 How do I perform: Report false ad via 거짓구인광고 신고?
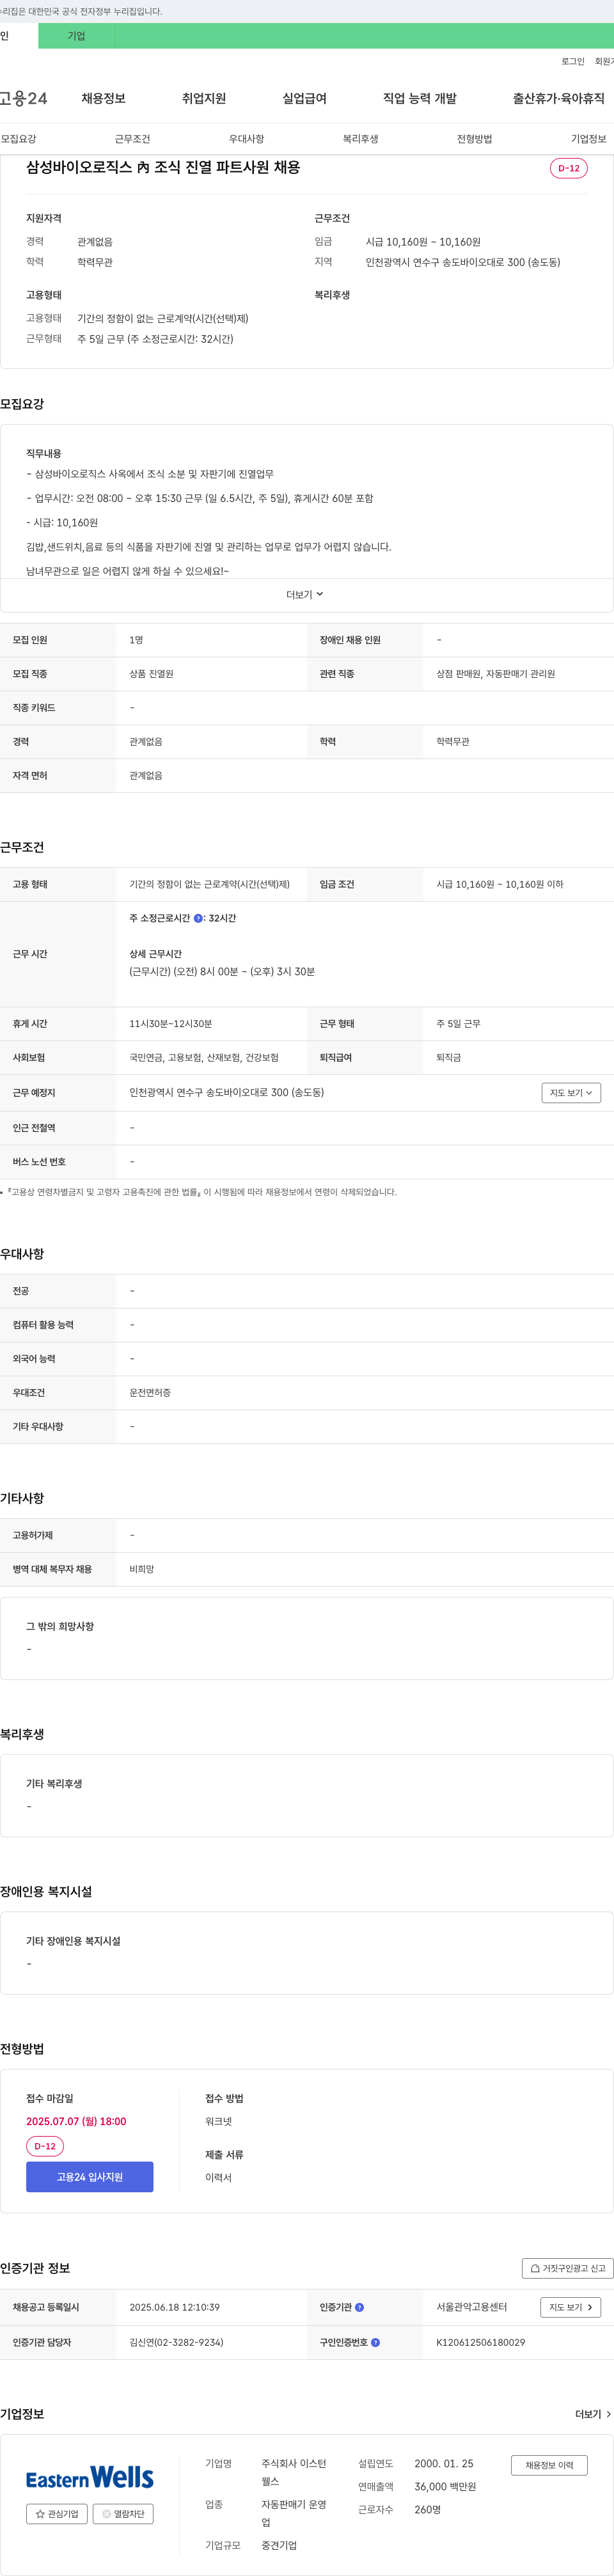coord(567,2269)
